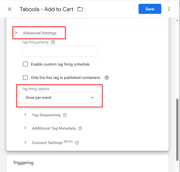
Task: Check Only fire this tag in published containers
Action: [25, 77]
